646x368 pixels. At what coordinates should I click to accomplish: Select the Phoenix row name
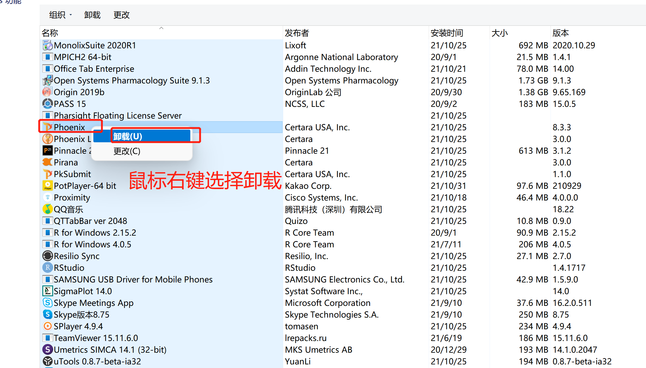click(x=69, y=127)
